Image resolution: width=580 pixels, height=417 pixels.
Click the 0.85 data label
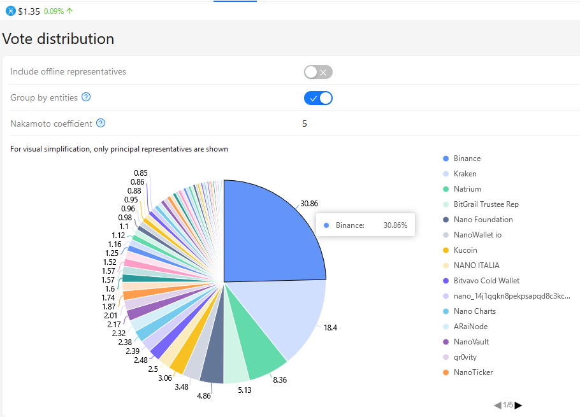[141, 173]
